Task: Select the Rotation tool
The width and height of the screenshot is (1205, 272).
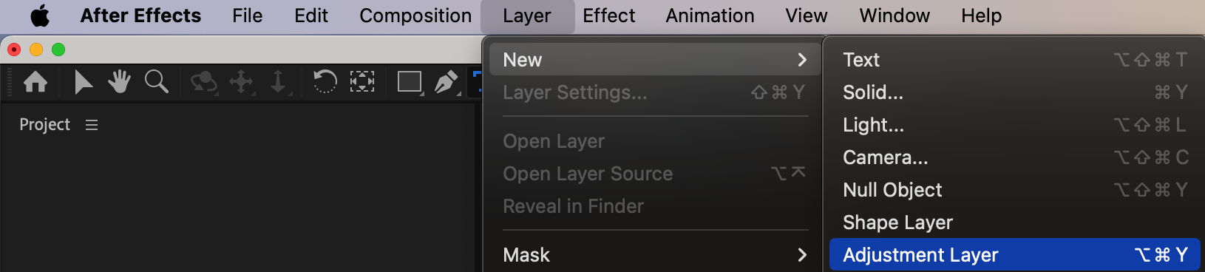Action: tap(325, 81)
